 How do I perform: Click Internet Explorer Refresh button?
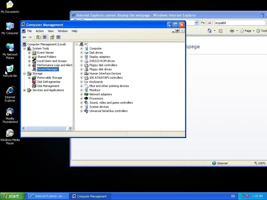203,23
